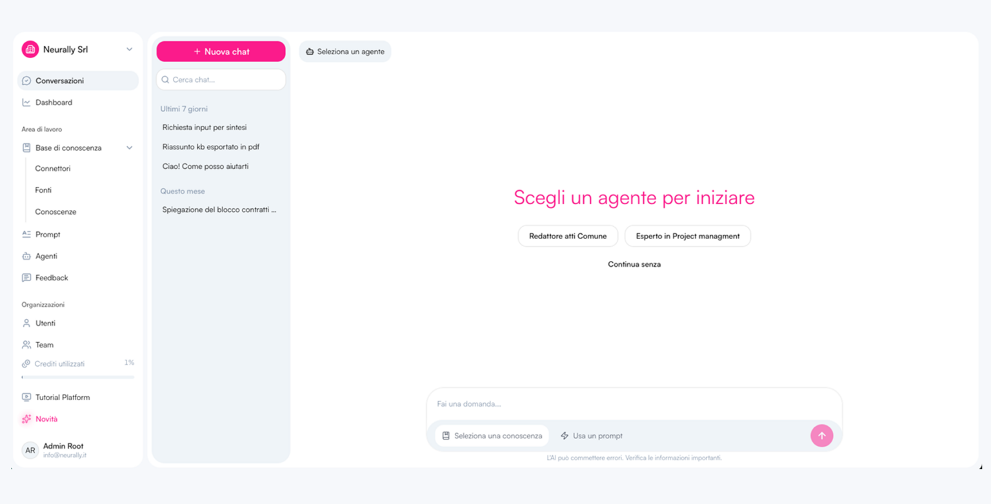Start a Nuova chat

221,52
